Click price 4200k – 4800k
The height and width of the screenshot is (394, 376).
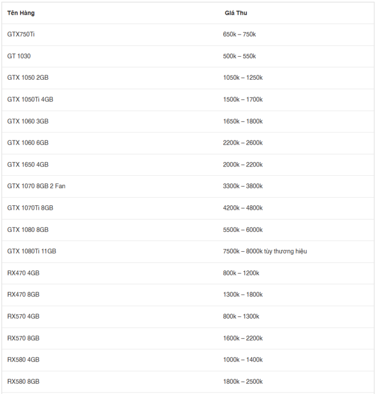pyautogui.click(x=243, y=208)
